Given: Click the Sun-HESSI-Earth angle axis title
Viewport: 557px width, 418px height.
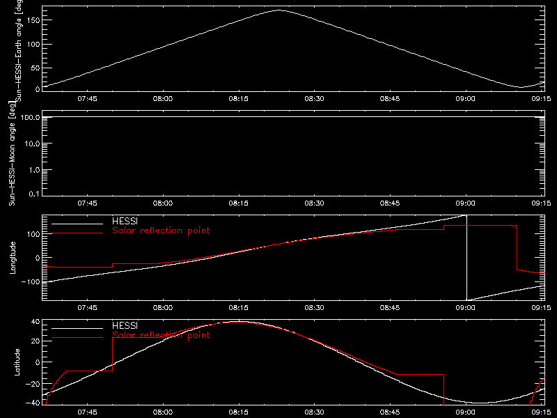Looking at the screenshot, I should point(19,50).
